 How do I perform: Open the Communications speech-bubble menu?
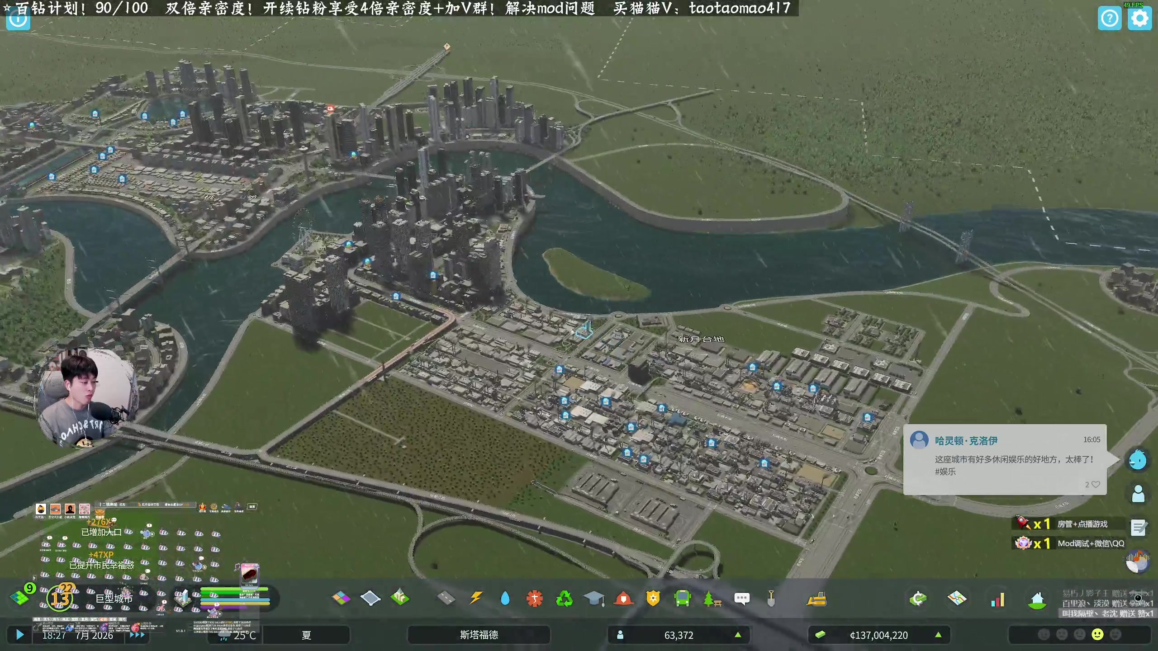(742, 599)
